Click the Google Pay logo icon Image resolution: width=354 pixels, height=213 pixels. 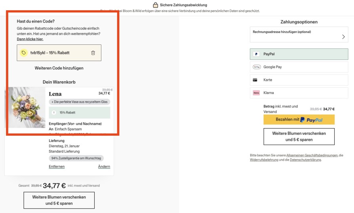click(x=257, y=67)
